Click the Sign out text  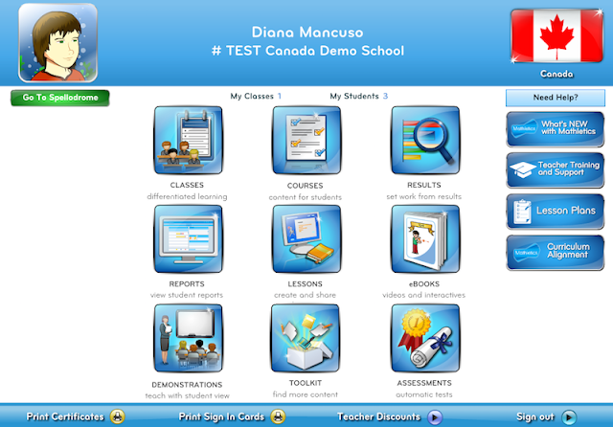(x=535, y=416)
